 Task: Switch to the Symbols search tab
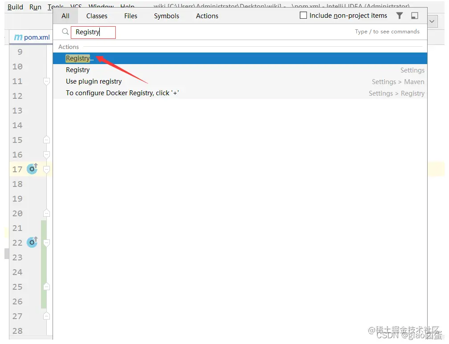coord(167,16)
